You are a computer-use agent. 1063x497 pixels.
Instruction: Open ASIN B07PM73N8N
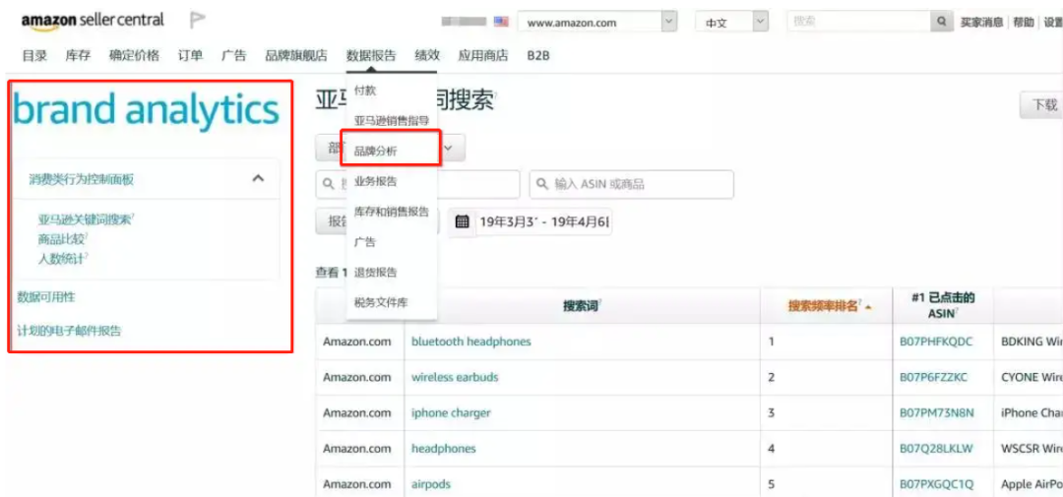click(937, 413)
